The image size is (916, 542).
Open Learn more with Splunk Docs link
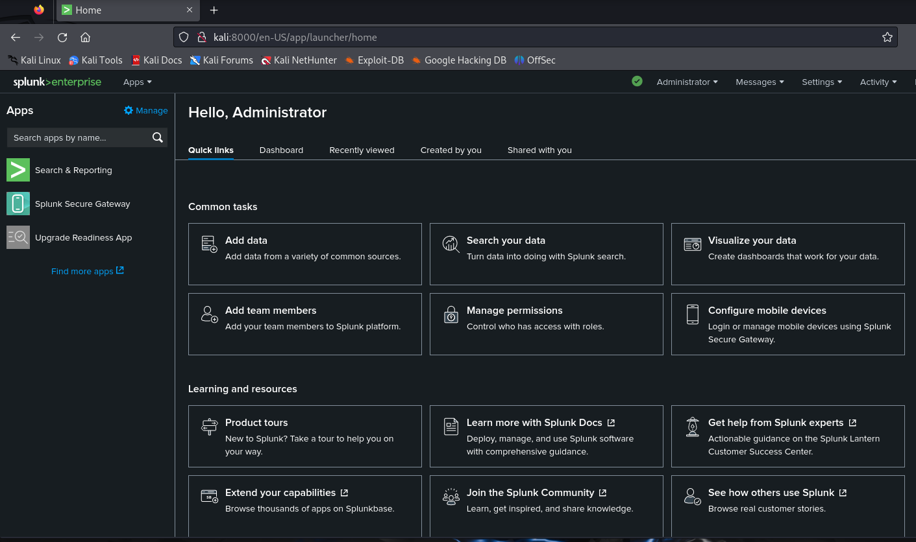pyautogui.click(x=541, y=423)
